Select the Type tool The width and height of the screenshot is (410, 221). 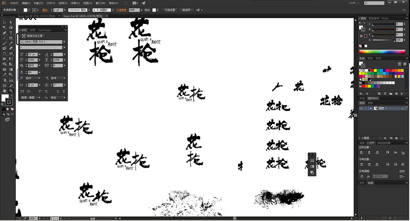[11, 33]
